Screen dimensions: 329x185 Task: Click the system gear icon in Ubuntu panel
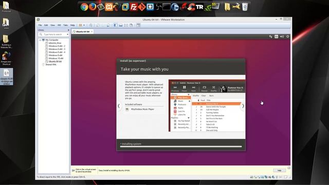(288, 36)
